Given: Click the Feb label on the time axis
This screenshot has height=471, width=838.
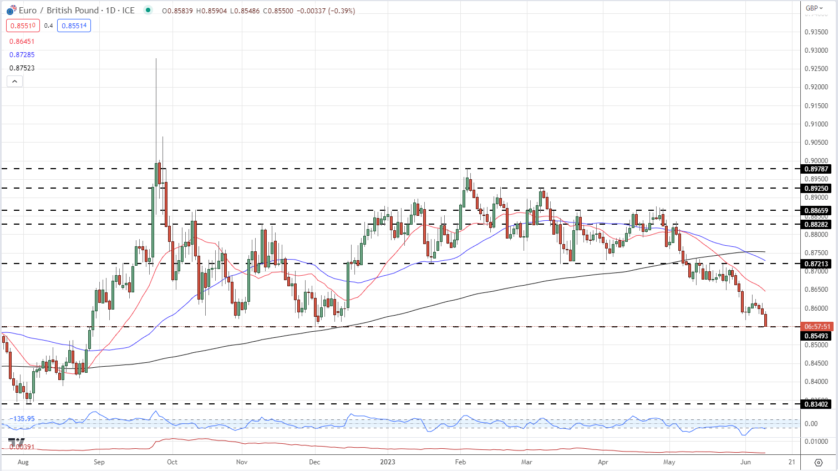Looking at the screenshot, I should [x=460, y=462].
